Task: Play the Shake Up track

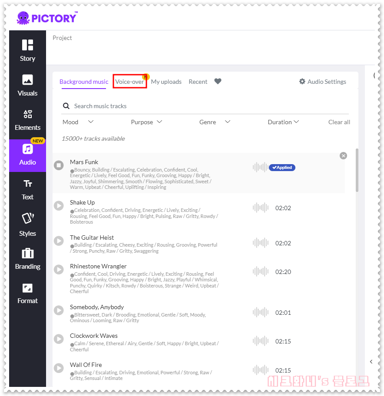Action: point(59,205)
